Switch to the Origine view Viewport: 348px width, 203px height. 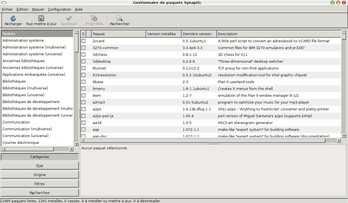[x=40, y=175]
